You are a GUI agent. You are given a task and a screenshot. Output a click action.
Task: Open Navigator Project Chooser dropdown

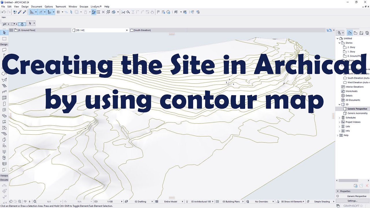[x=341, y=33]
